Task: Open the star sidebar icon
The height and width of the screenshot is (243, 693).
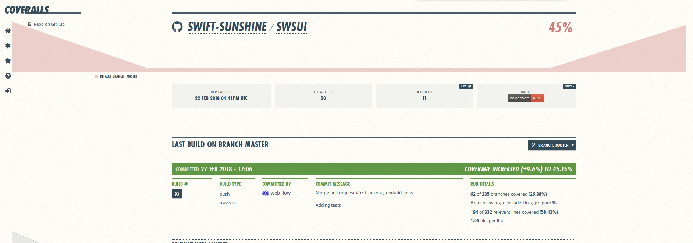Action: [x=8, y=61]
